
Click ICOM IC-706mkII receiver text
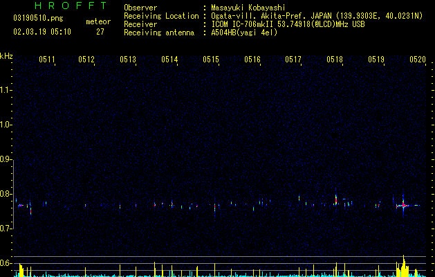pos(288,24)
